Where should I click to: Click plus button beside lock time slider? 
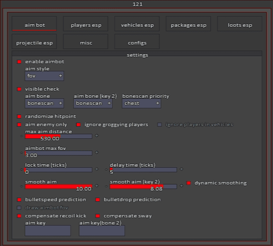(97, 169)
